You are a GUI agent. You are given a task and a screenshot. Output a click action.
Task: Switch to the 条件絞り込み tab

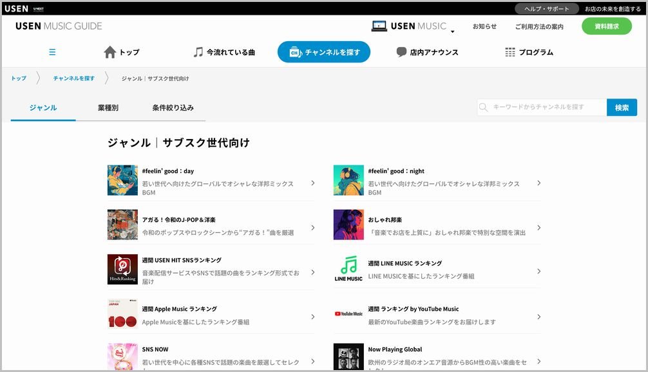(173, 107)
